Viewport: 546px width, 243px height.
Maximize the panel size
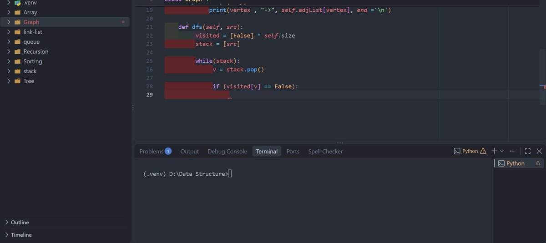[x=528, y=151]
